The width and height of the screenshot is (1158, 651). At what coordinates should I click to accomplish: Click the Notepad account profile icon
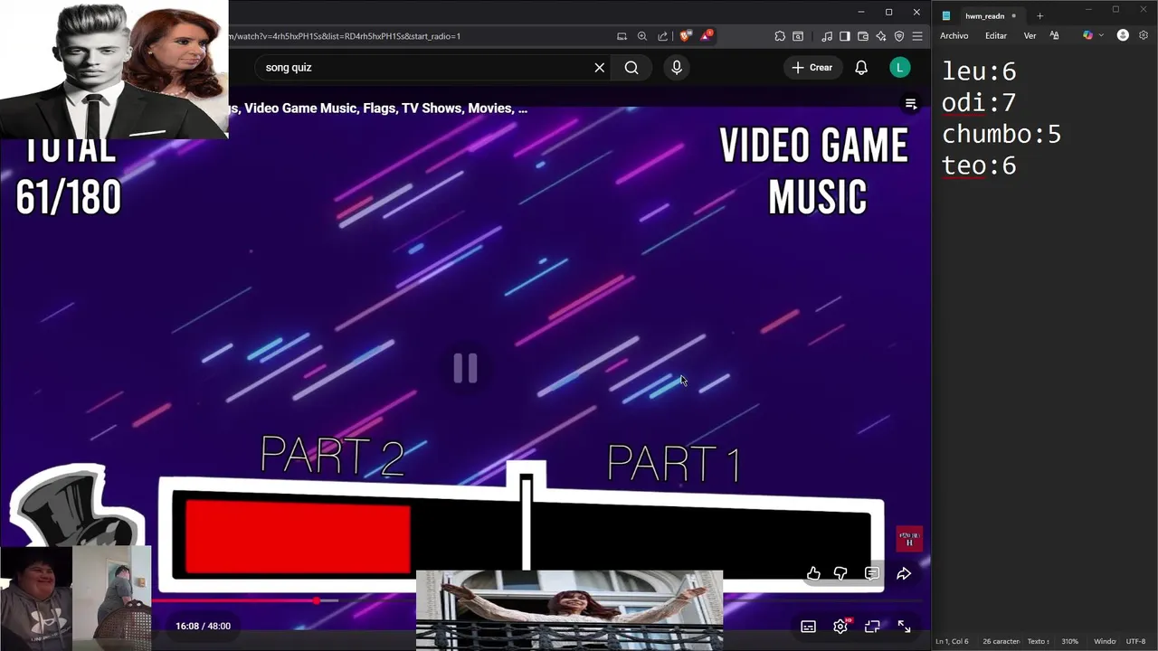(x=1123, y=35)
